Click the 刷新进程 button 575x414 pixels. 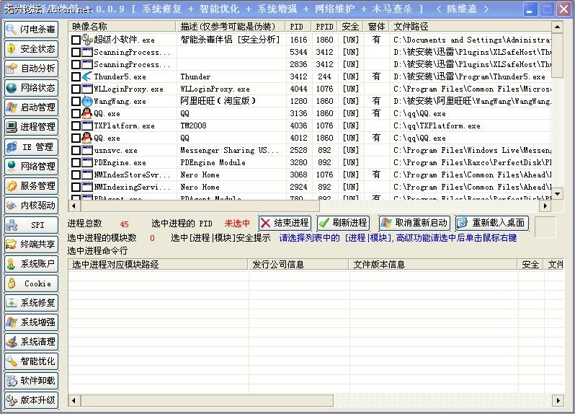343,223
